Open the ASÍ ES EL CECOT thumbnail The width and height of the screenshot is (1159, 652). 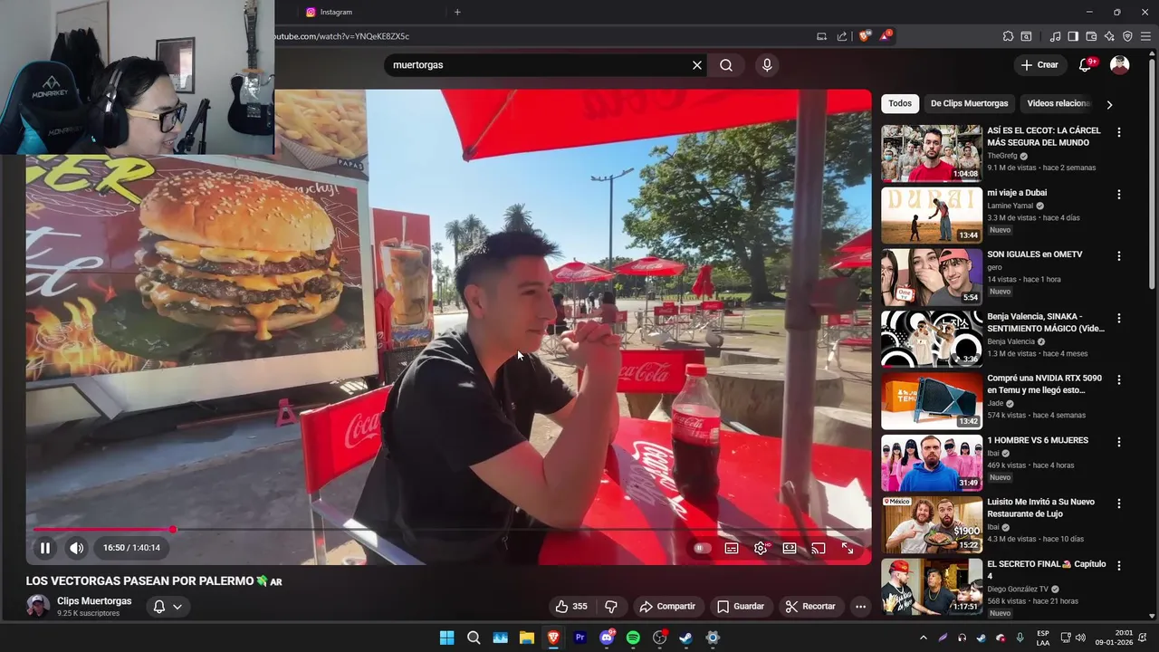pos(932,153)
